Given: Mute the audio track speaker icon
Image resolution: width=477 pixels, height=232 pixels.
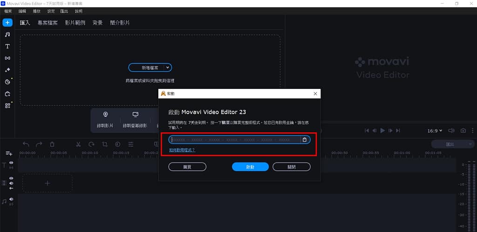Looking at the screenshot, I should click(12, 199).
